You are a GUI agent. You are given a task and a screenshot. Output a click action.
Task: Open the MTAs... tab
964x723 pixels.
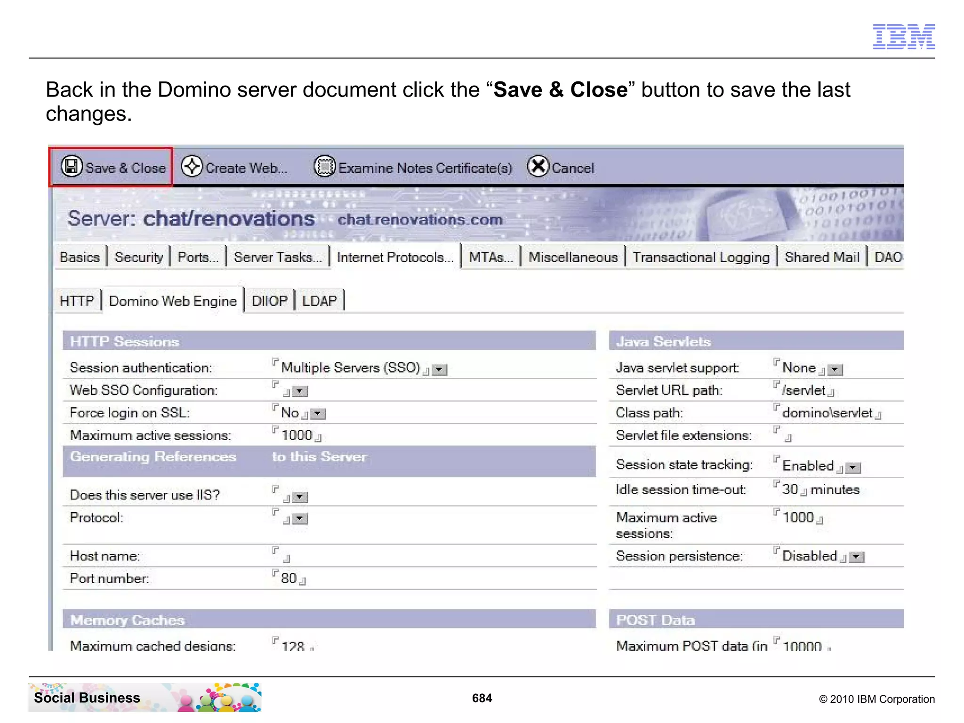[491, 257]
